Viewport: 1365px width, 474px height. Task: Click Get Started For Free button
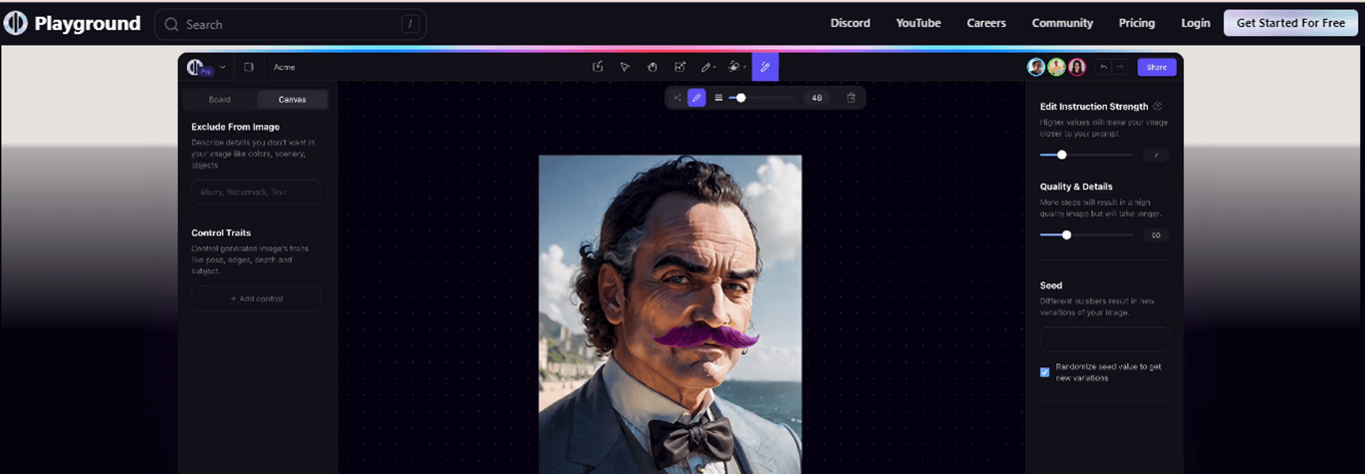pyautogui.click(x=1290, y=23)
